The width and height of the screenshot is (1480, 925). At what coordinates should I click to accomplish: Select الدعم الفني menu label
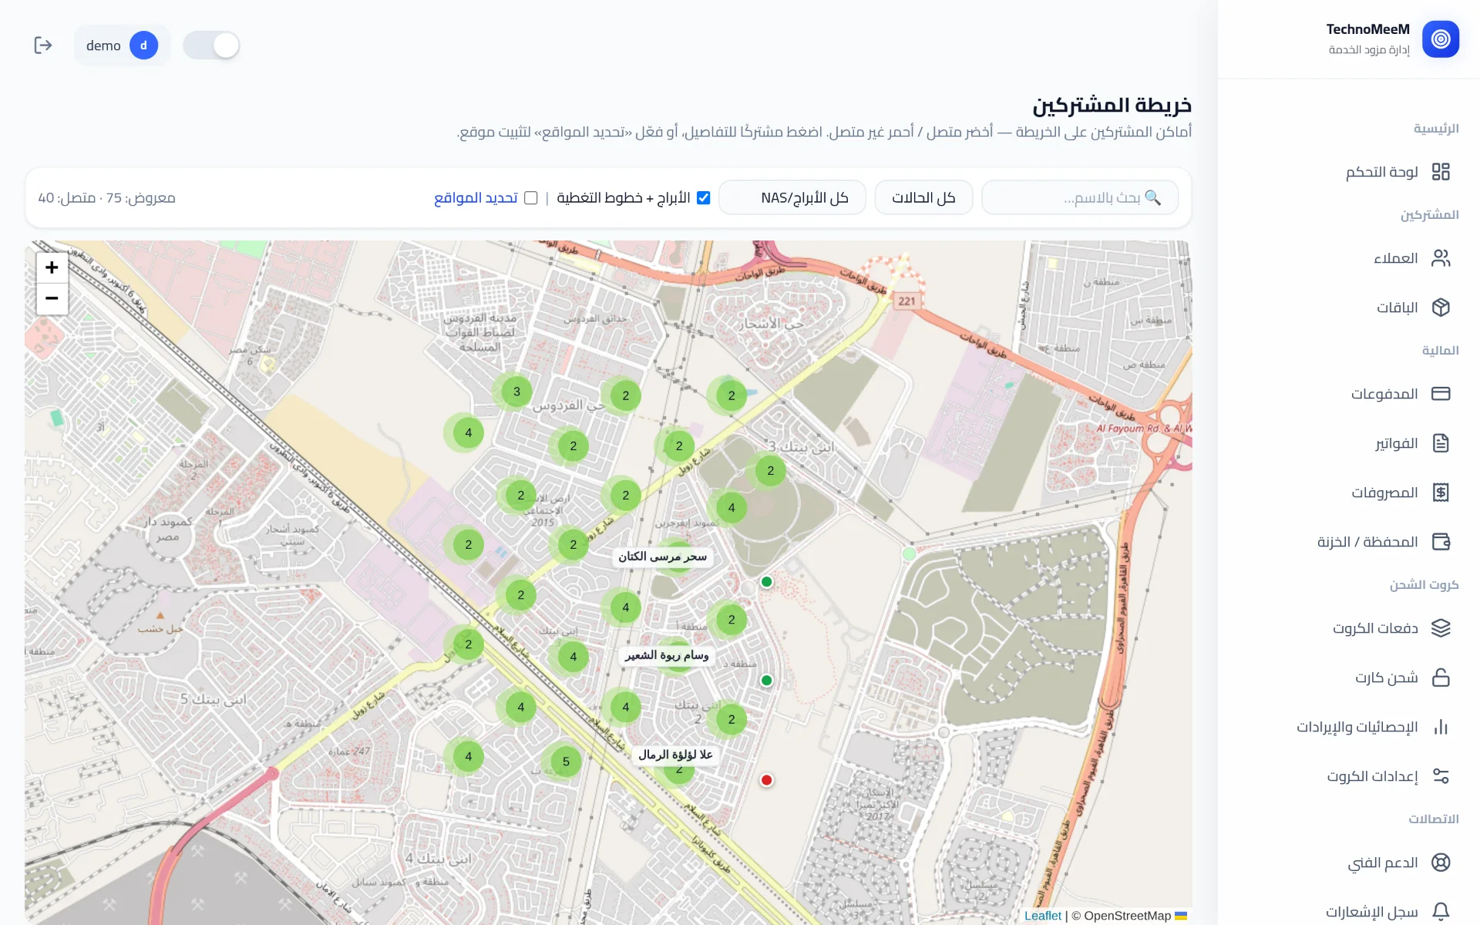[1382, 863]
